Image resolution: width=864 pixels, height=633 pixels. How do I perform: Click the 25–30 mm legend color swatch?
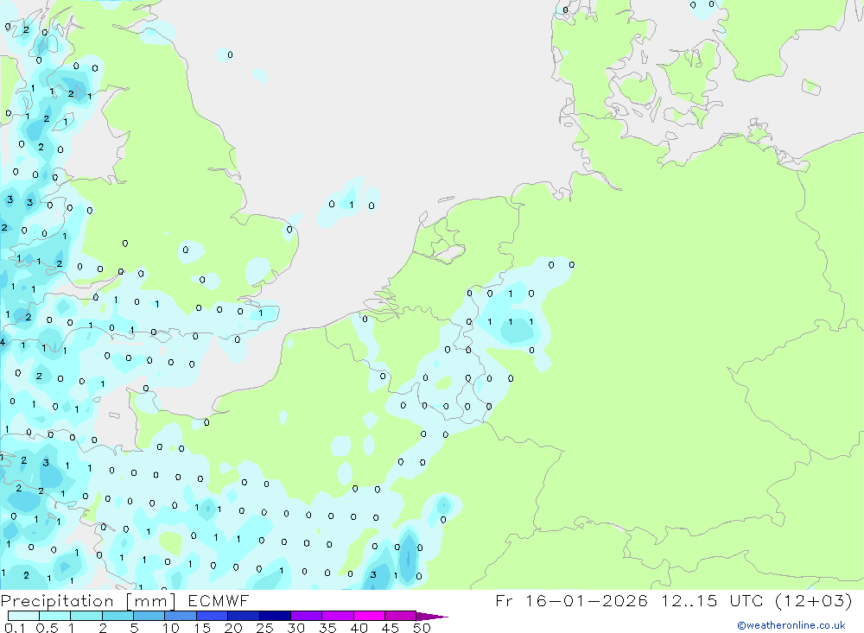pos(275,616)
